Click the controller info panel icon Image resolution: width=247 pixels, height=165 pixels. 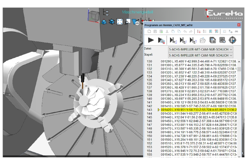click(x=222, y=40)
